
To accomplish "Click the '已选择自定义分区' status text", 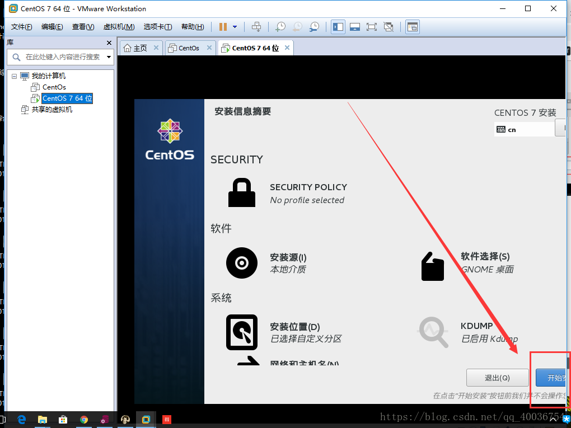I will click(306, 339).
